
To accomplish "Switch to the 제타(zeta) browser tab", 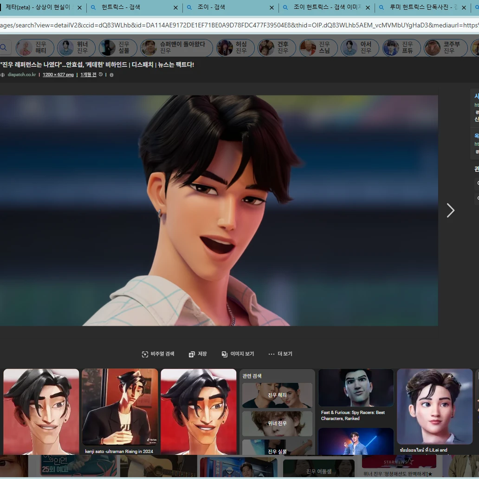I will click(x=38, y=7).
